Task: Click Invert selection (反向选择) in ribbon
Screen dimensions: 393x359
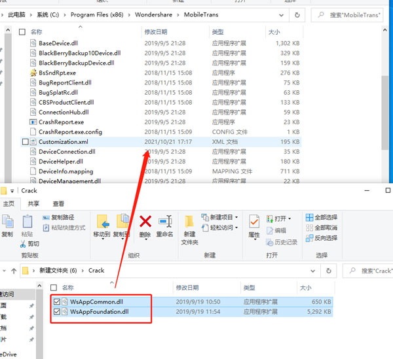Action: pyautogui.click(x=322, y=238)
